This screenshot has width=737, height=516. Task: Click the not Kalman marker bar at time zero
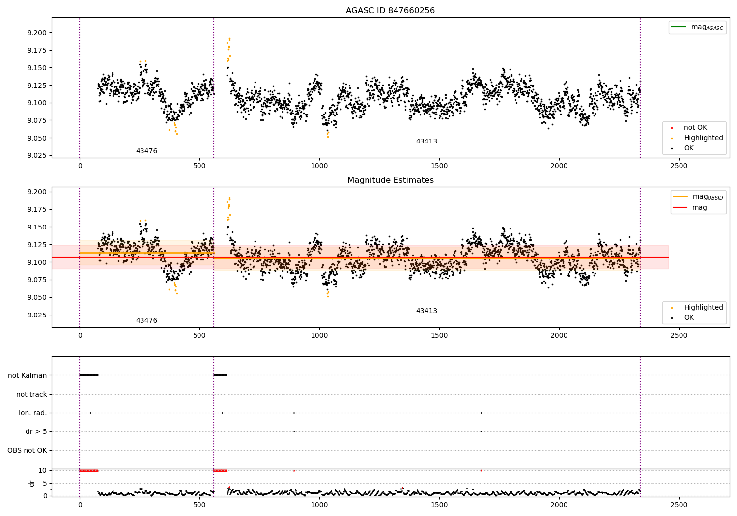pyautogui.click(x=89, y=375)
